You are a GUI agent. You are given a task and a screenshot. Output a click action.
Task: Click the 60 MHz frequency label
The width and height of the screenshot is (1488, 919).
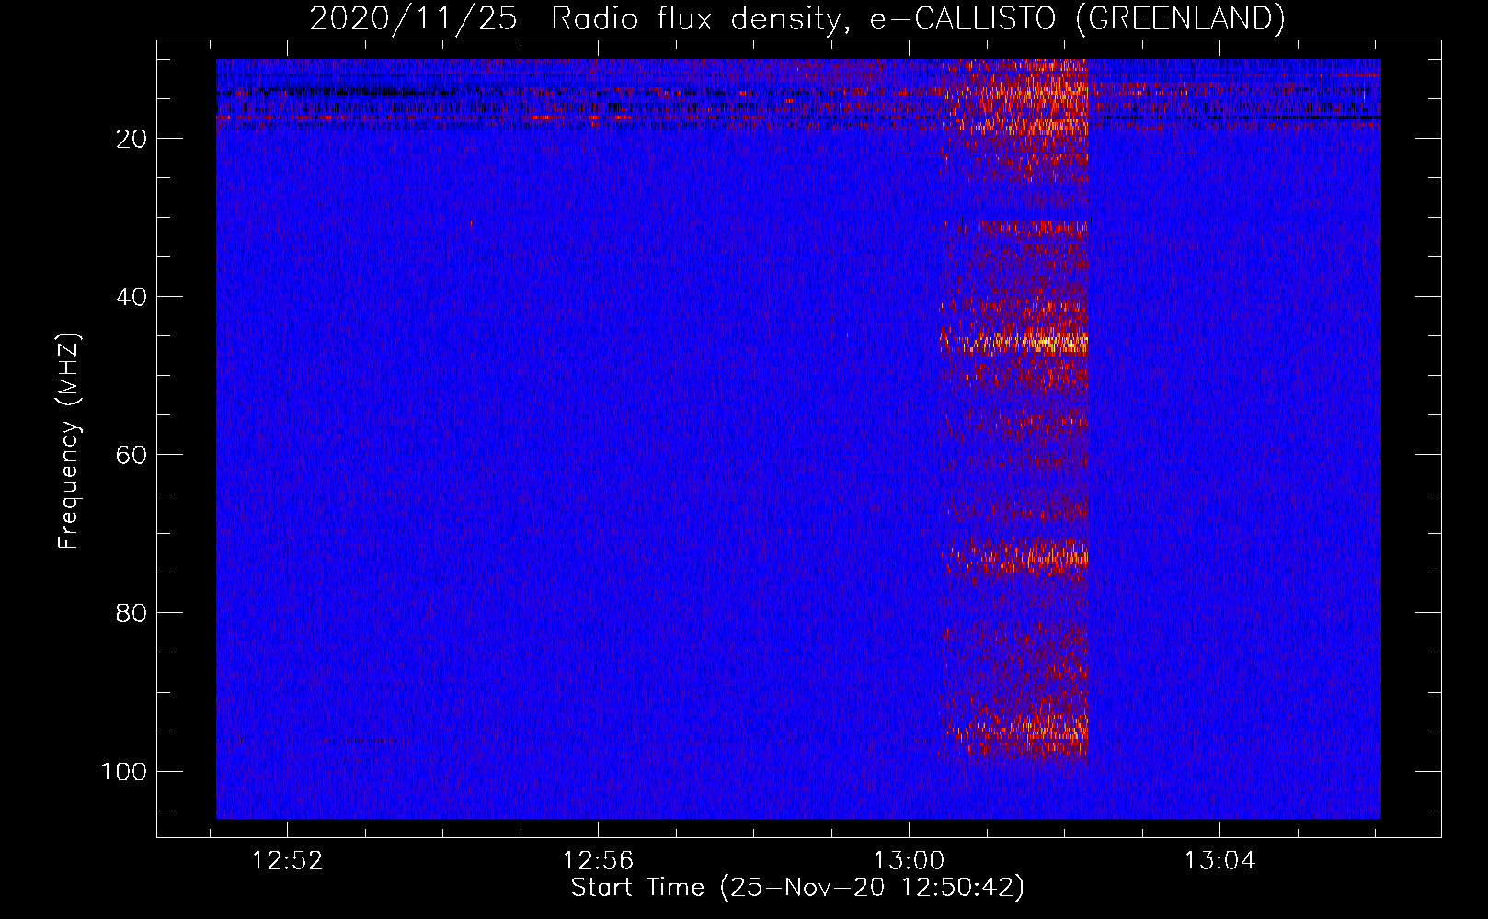[132, 455]
